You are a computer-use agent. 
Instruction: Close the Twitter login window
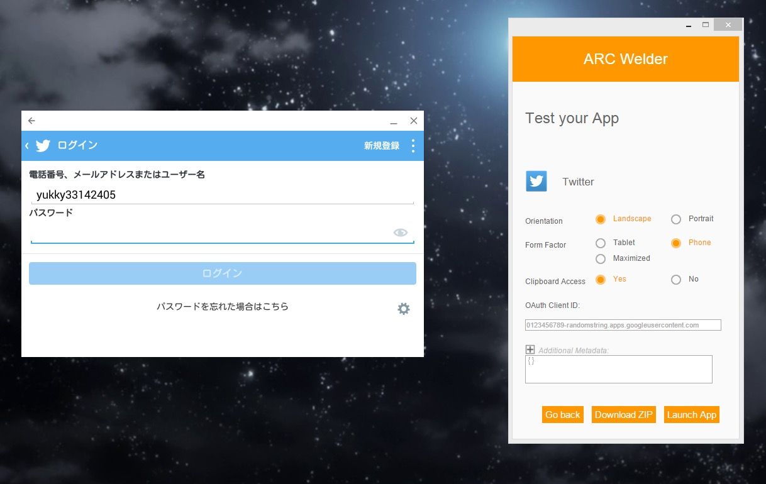[414, 121]
